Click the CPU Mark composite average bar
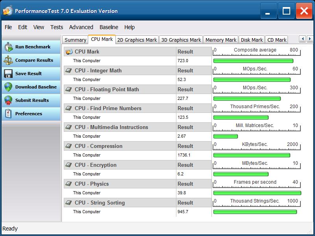The height and width of the screenshot is (236, 315). [253, 61]
